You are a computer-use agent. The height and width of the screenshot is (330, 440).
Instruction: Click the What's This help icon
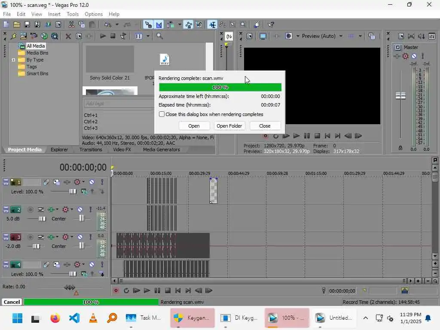pos(271,24)
